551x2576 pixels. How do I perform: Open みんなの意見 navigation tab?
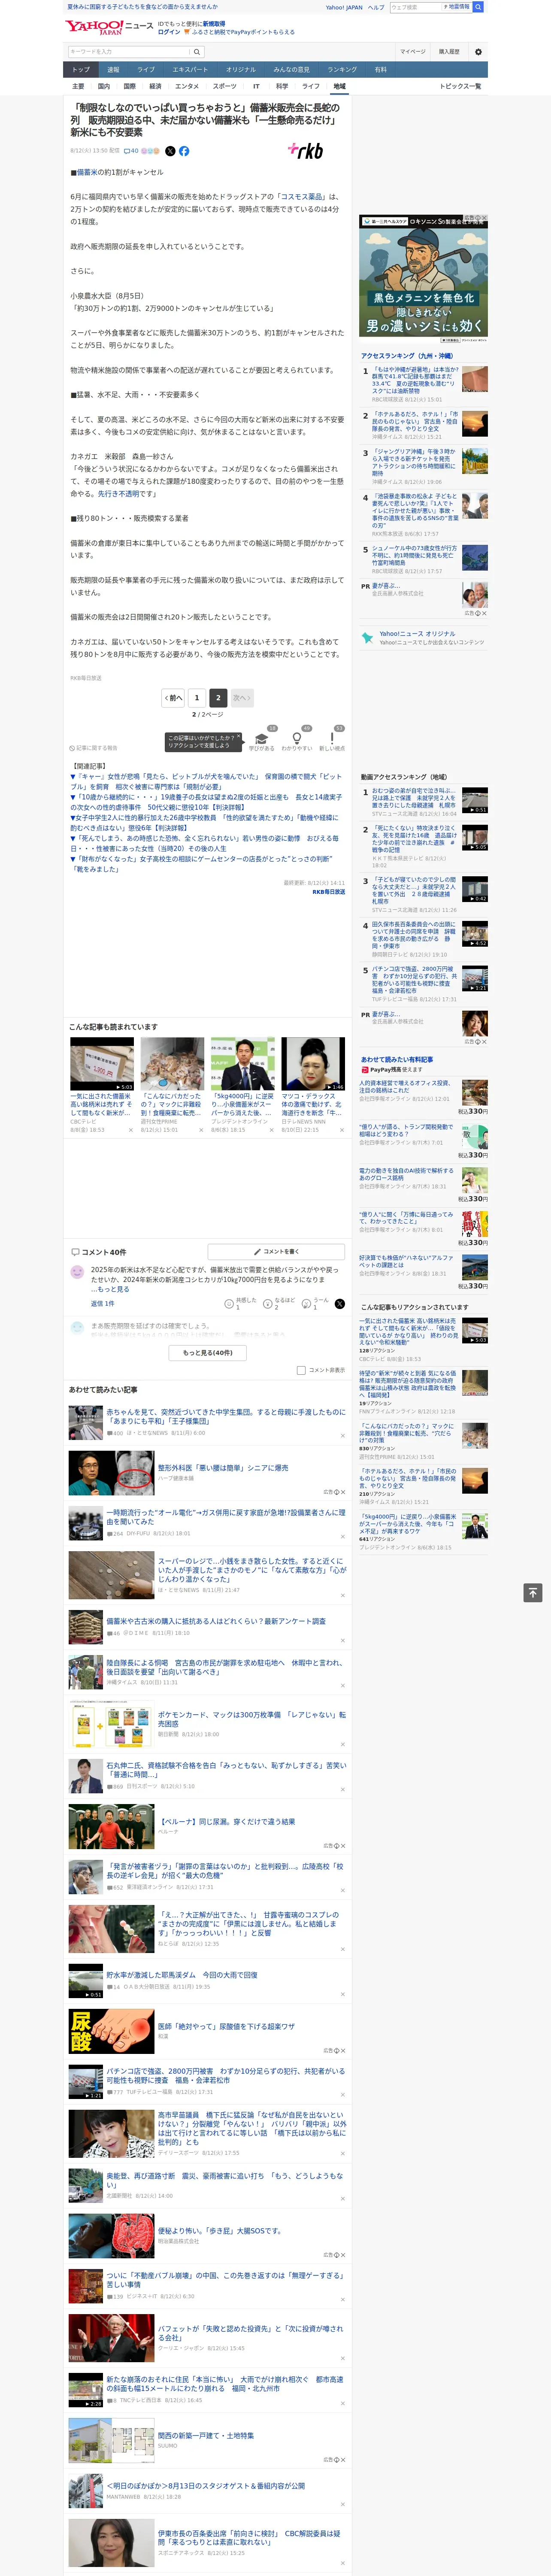[291, 70]
